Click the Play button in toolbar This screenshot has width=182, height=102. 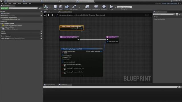coord(111,7)
